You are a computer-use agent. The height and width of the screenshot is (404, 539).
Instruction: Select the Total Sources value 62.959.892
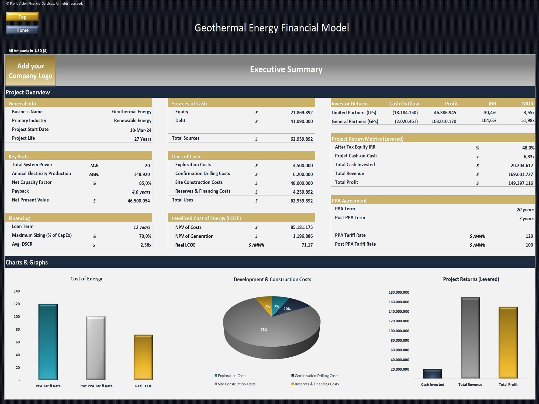click(x=302, y=139)
